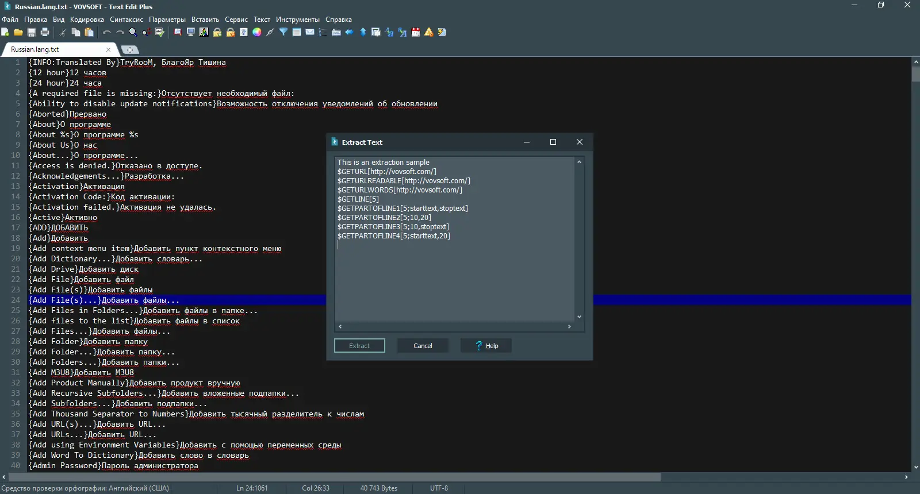Open Help in Extract Text dialog
Screen dimensions: 920x494
[x=486, y=346]
